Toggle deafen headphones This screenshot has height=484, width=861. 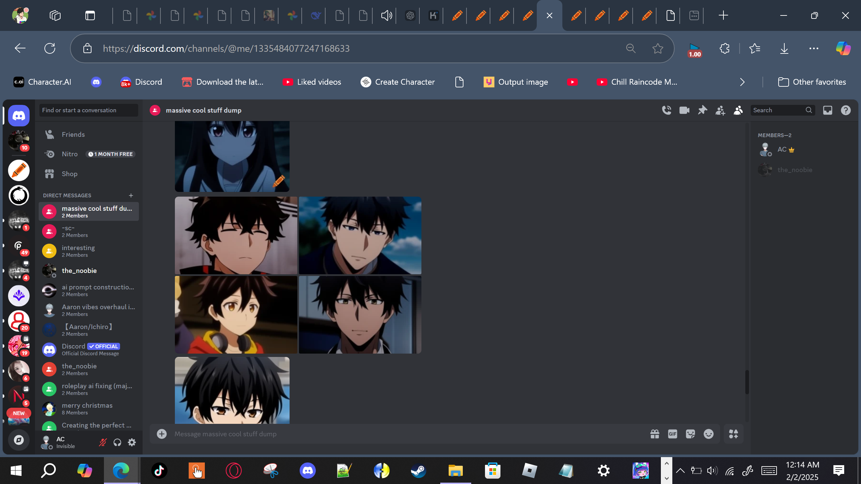tap(117, 442)
